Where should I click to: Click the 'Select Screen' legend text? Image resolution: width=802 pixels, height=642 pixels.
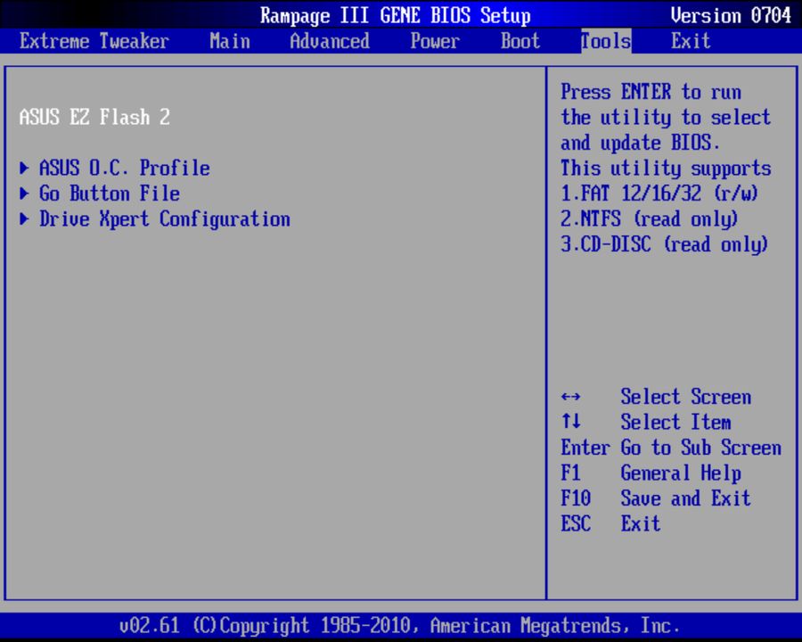686,397
